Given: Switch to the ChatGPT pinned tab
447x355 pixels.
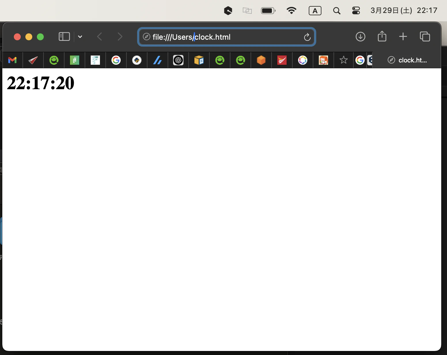Looking at the screenshot, I should [x=178, y=60].
